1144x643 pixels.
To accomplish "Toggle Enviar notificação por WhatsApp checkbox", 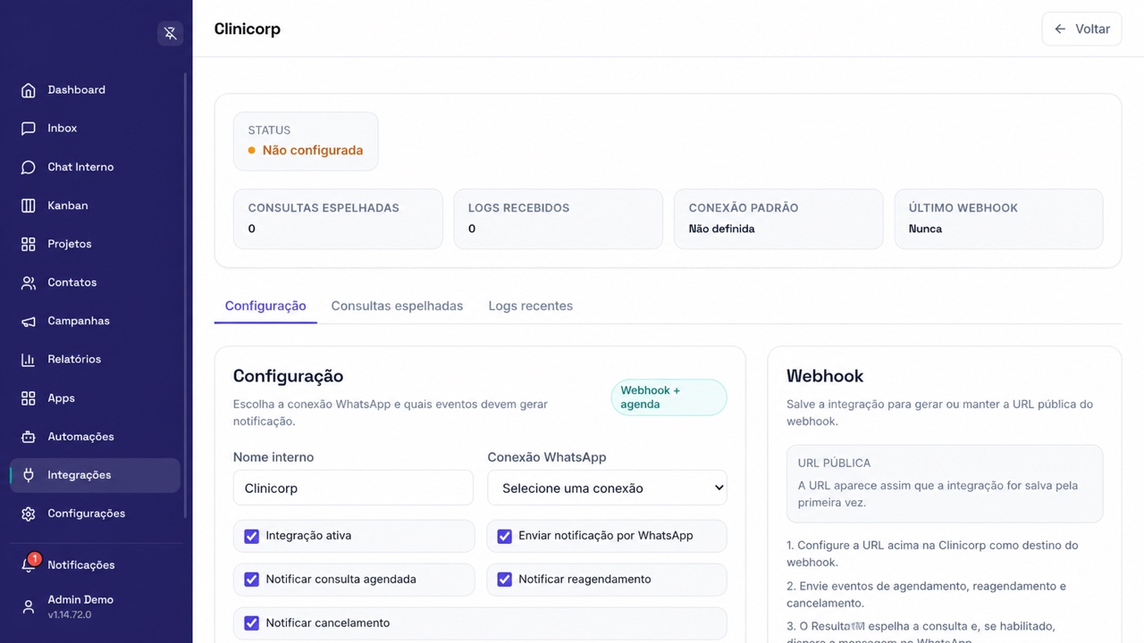I will (504, 536).
